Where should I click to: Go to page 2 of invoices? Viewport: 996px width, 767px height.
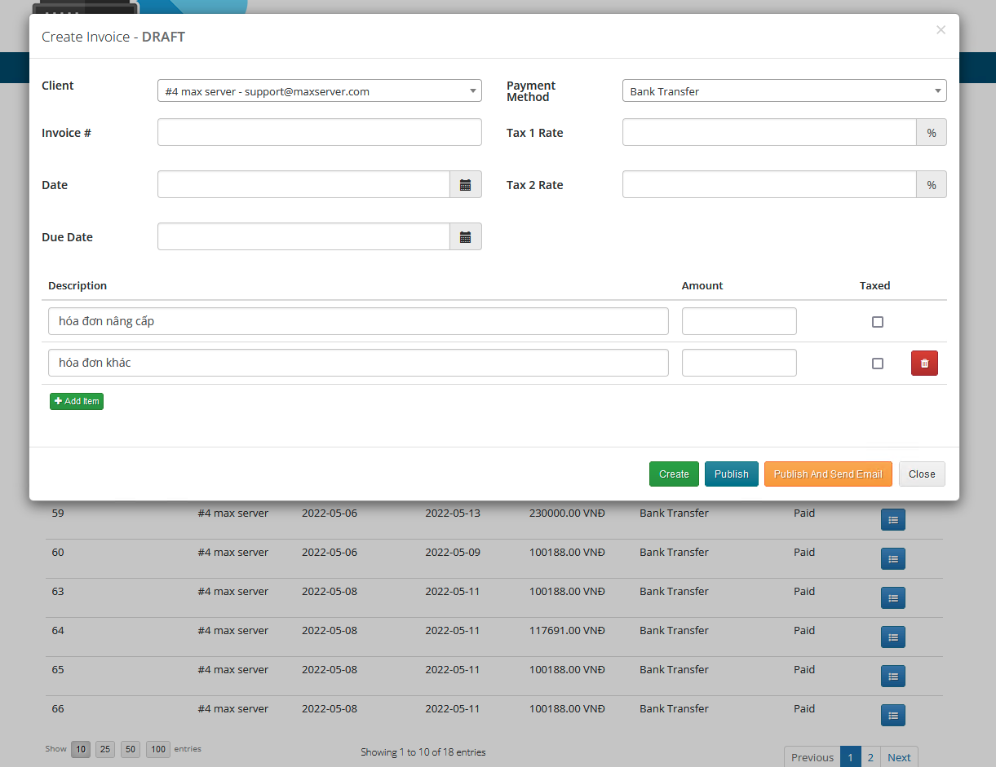pos(870,757)
